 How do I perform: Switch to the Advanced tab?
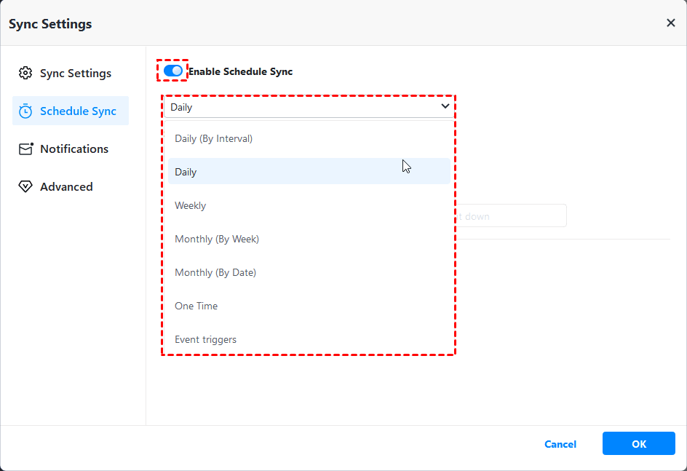point(66,187)
